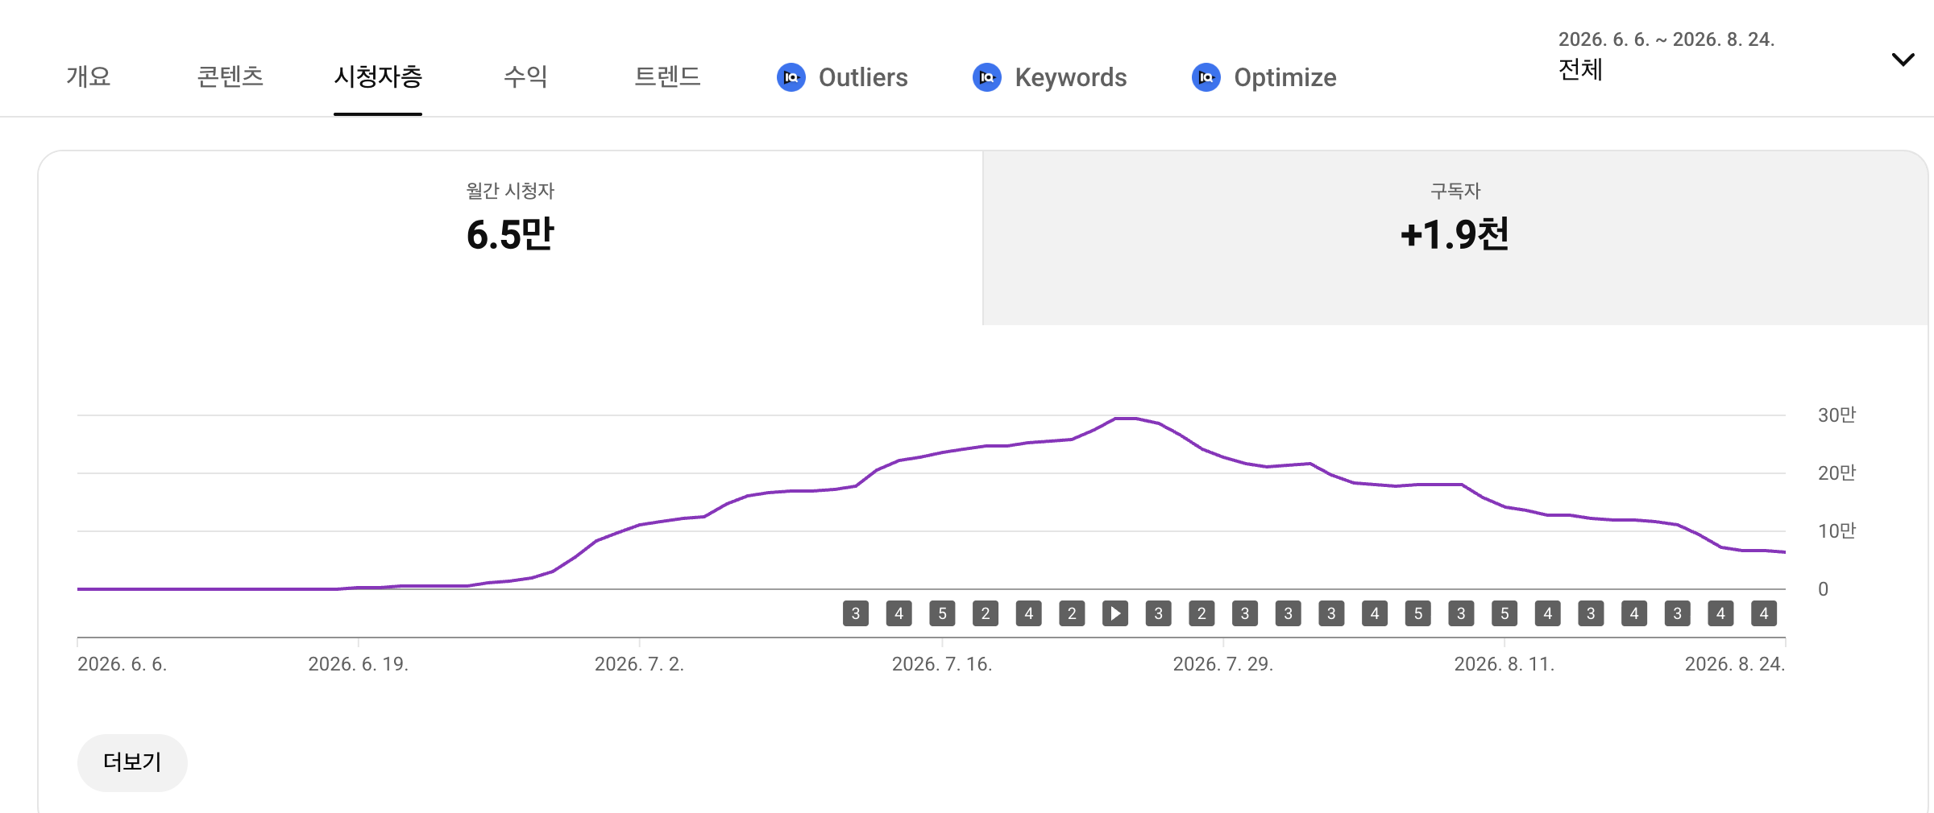Select the 월간 시청자 metric card
1934x813 pixels.
(510, 238)
